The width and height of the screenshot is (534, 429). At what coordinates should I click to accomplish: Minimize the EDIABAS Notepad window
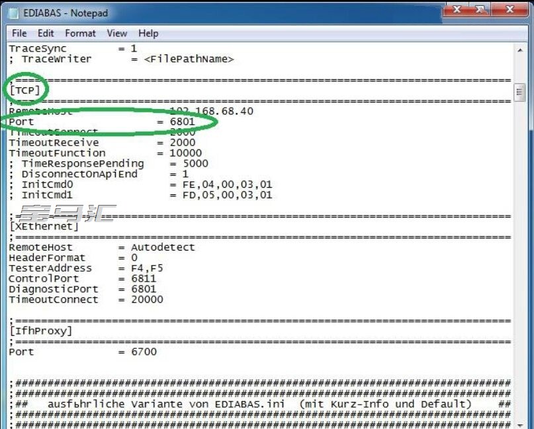(x=457, y=9)
